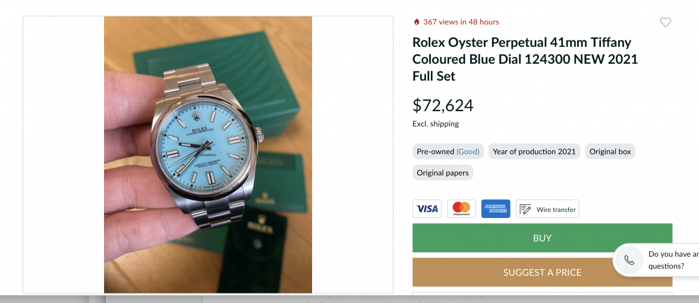Click the Original box tag
699x303 pixels.
(x=610, y=151)
